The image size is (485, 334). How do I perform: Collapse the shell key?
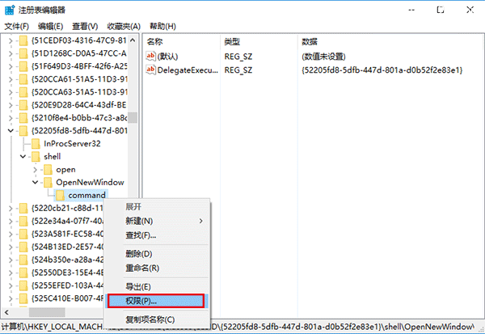[23, 157]
